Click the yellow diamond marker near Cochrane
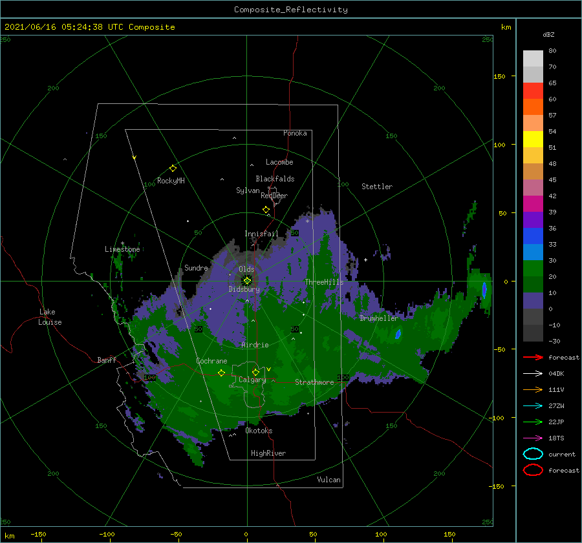582x543 pixels. 222,373
